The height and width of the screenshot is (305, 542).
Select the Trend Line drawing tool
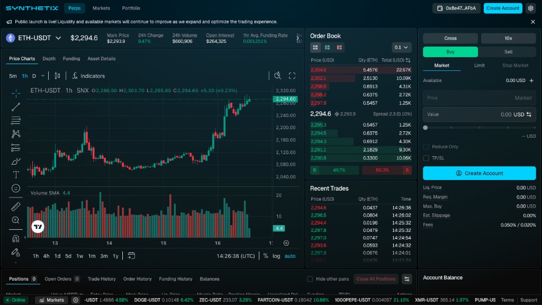[15, 106]
